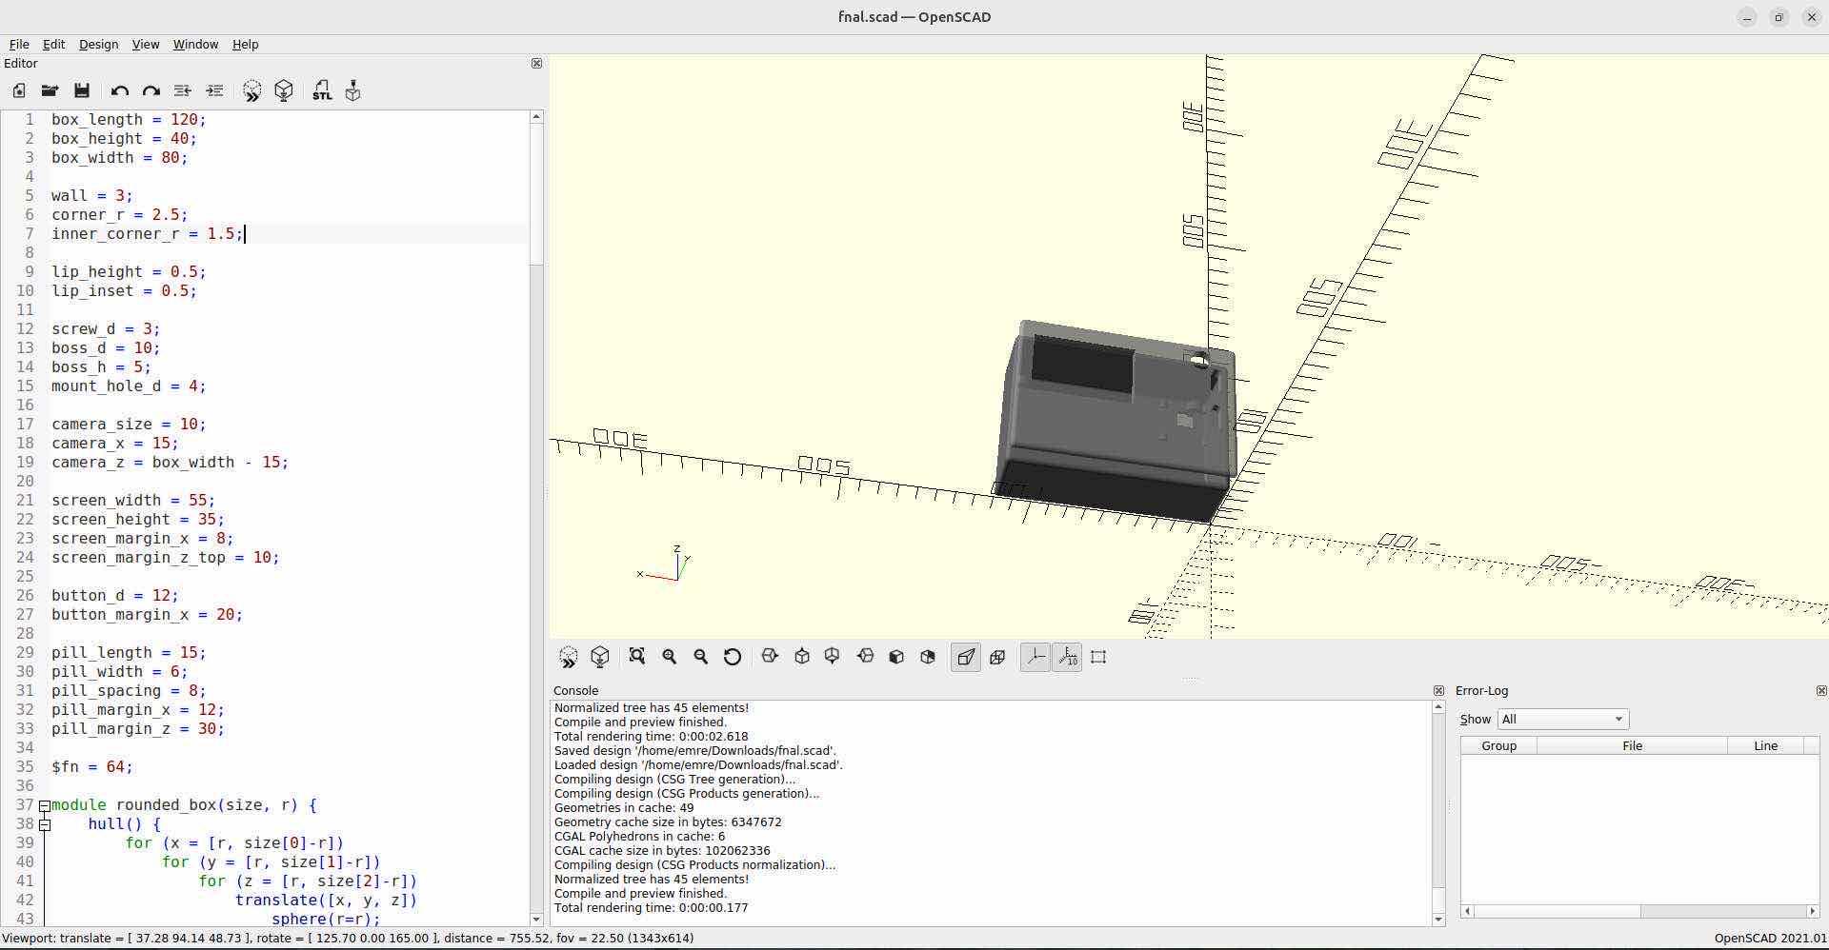
Task: Toggle Show Edges in viewport
Action: click(x=1098, y=657)
